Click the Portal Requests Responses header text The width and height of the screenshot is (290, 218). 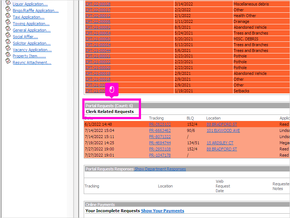pyautogui.click(x=109, y=169)
